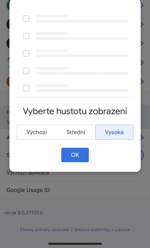This screenshot has height=248, width=150.
Task: Tap the first preview row placeholder lines
Action: pyautogui.click(x=82, y=19)
